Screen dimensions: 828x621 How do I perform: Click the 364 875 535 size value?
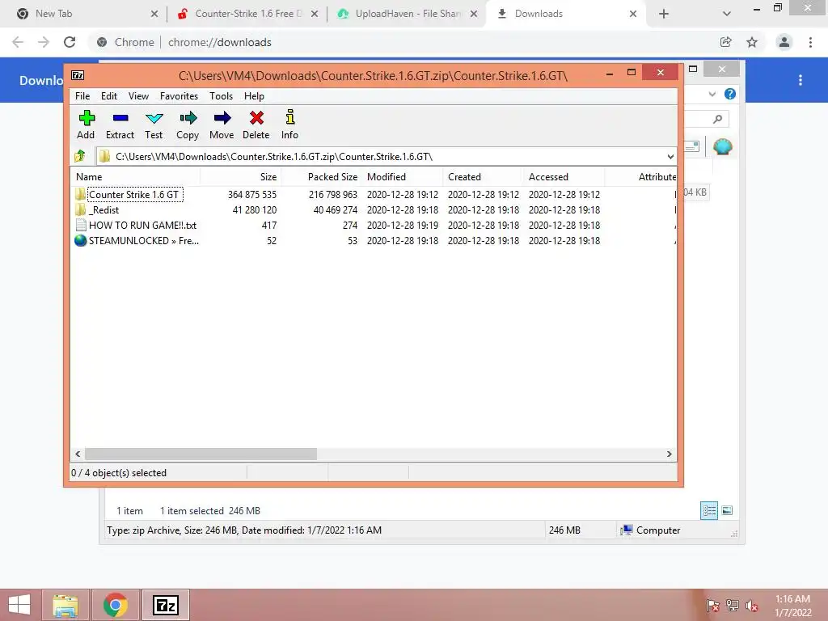point(252,194)
